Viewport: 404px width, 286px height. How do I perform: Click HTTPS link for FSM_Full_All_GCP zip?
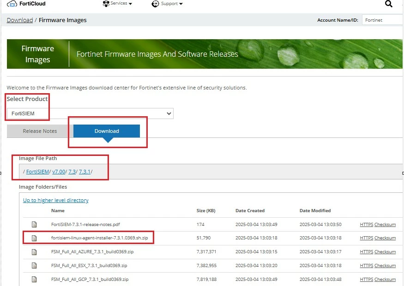pos(367,279)
